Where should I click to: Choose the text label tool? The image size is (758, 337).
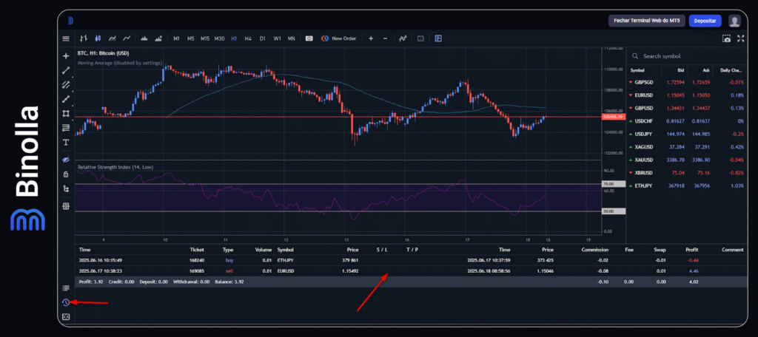click(66, 141)
